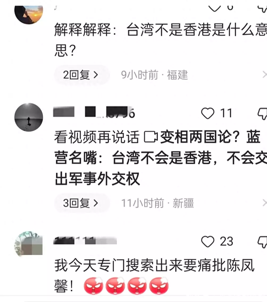Tap the heart icon on top comment
The height and width of the screenshot is (302, 267).
pyautogui.click(x=215, y=8)
